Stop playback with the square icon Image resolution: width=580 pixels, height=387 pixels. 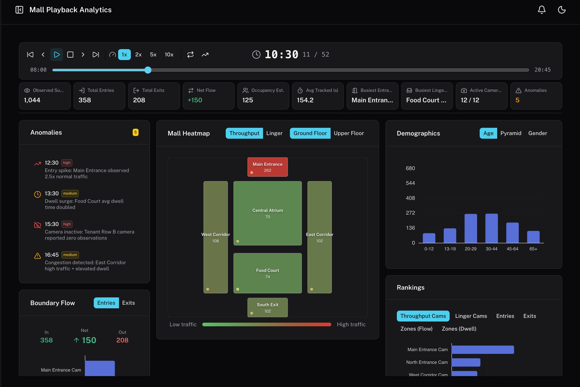point(70,55)
